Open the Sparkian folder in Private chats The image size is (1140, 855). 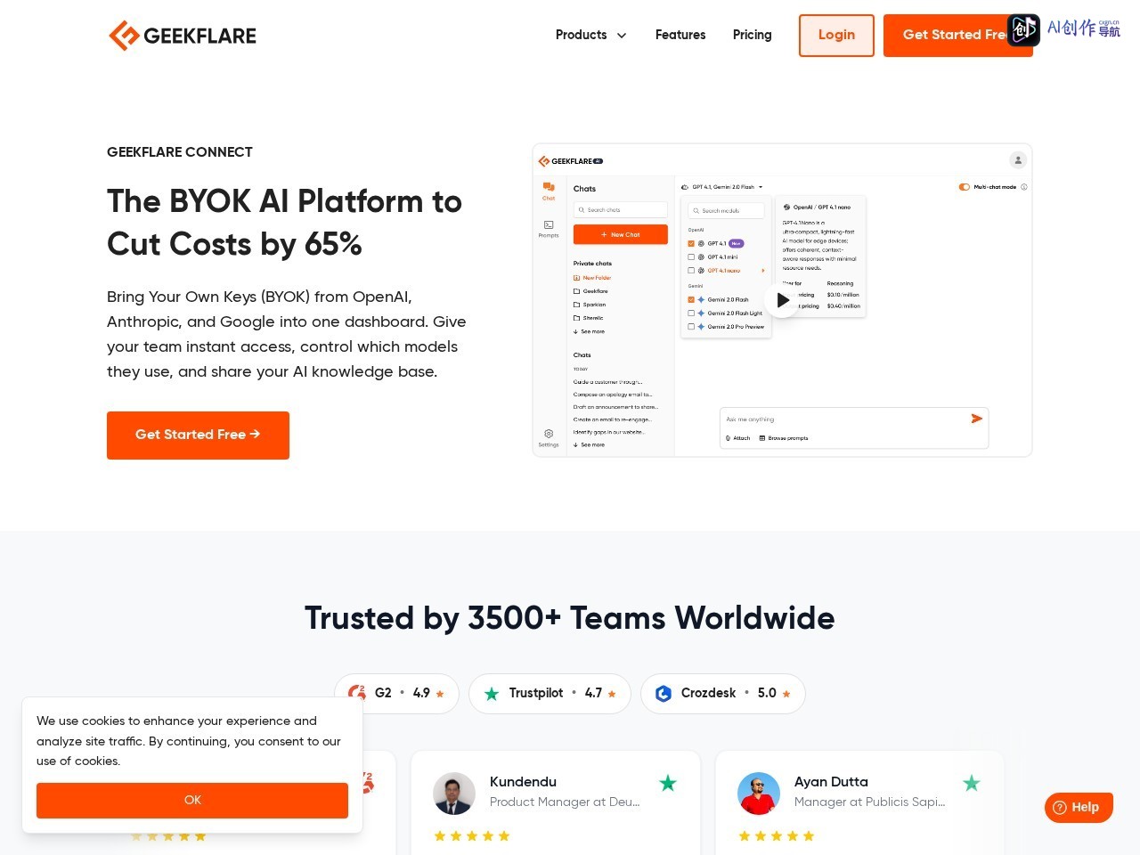[590, 305]
